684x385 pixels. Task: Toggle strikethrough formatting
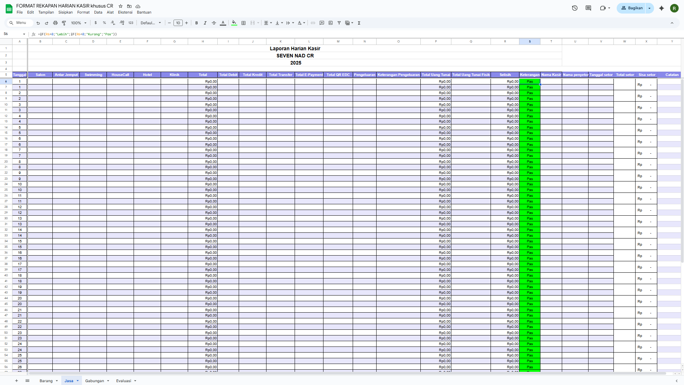(214, 23)
